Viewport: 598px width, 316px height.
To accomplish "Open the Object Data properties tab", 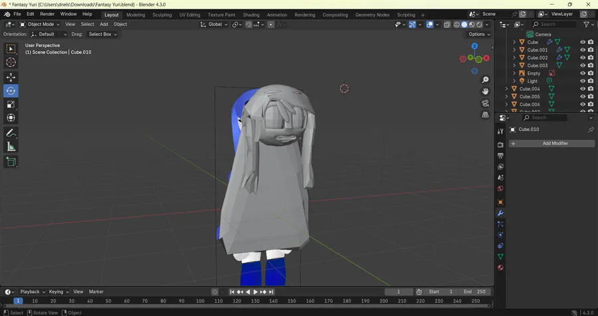I will coord(500,256).
